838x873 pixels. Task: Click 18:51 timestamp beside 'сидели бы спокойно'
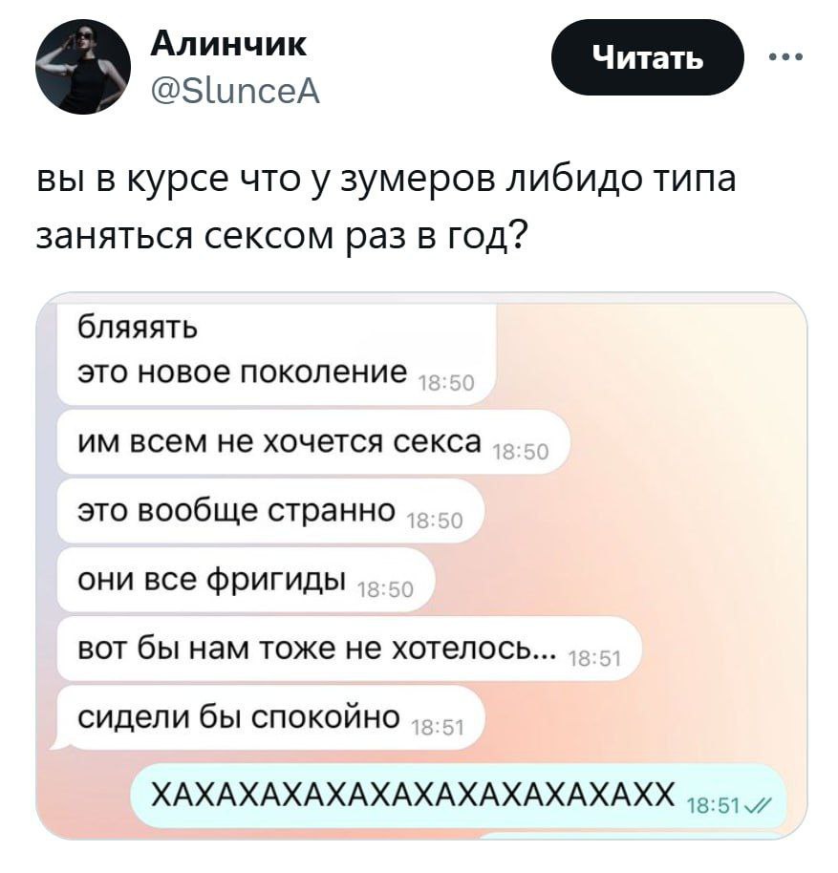[437, 728]
